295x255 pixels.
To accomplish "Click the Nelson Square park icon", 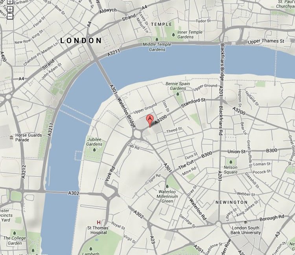I will [x=231, y=162].
